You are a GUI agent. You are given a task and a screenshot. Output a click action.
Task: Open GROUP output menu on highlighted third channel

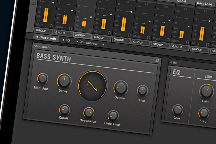click(x=82, y=35)
